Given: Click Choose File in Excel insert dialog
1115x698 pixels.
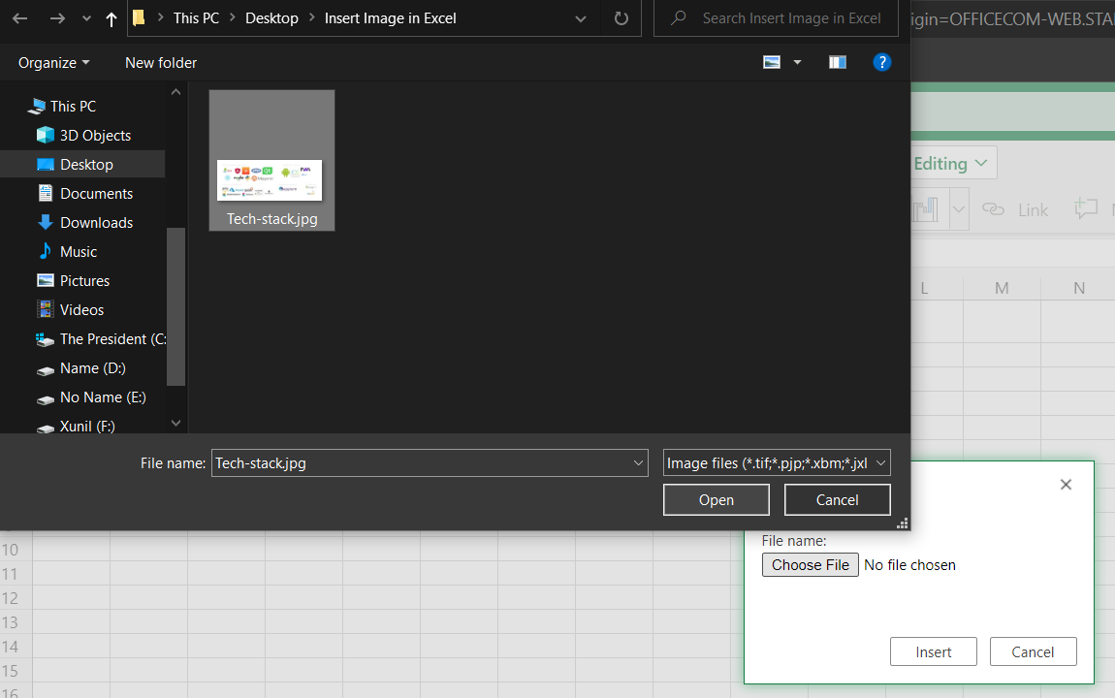Looking at the screenshot, I should (810, 565).
